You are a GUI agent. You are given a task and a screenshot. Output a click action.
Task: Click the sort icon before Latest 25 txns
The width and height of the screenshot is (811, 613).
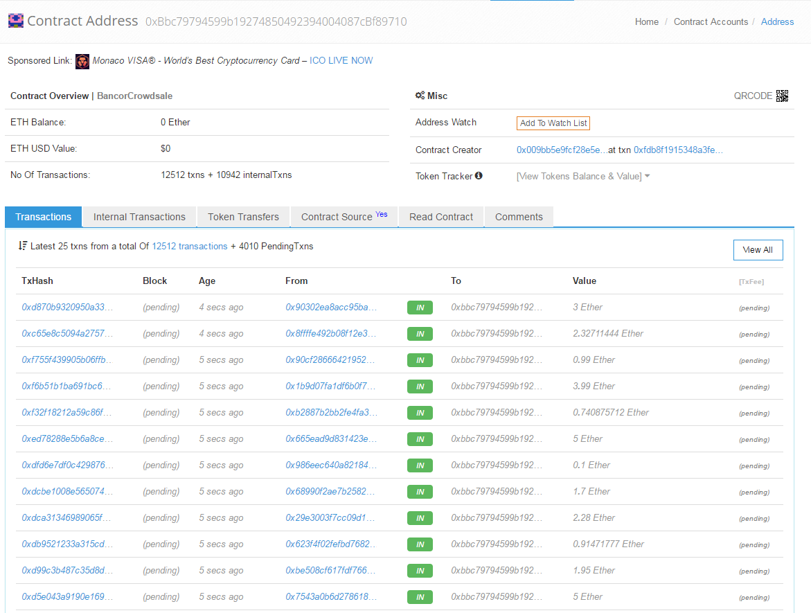coord(24,246)
